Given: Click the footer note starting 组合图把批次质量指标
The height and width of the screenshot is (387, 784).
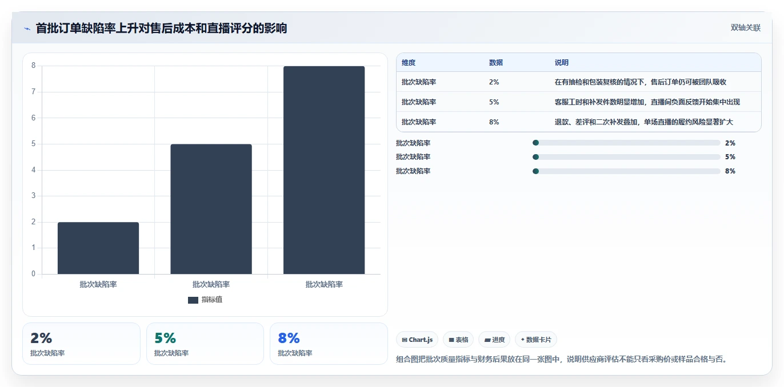Looking at the screenshot, I should (x=561, y=360).
